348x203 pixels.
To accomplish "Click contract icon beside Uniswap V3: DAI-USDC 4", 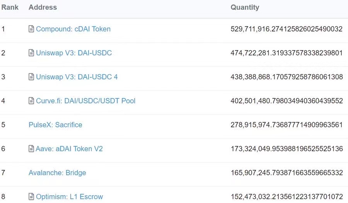I will [31, 77].
